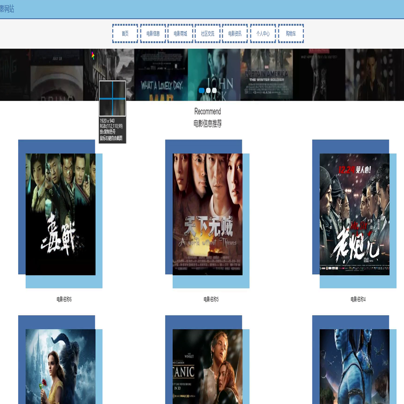
Task: Open the Beauty and the Beast poster
Action: tap(61, 367)
